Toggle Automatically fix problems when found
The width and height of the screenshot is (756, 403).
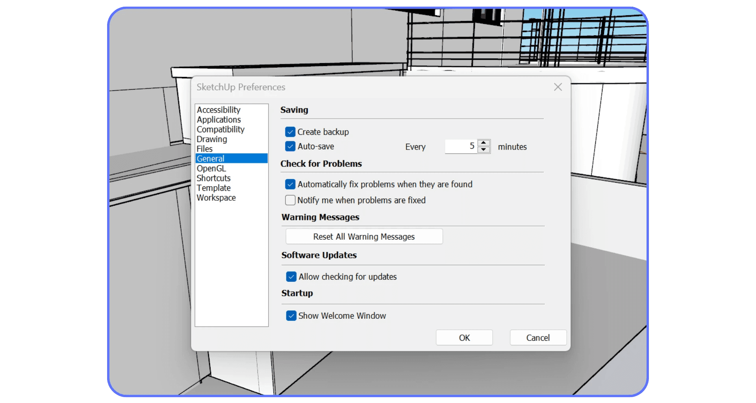click(290, 184)
